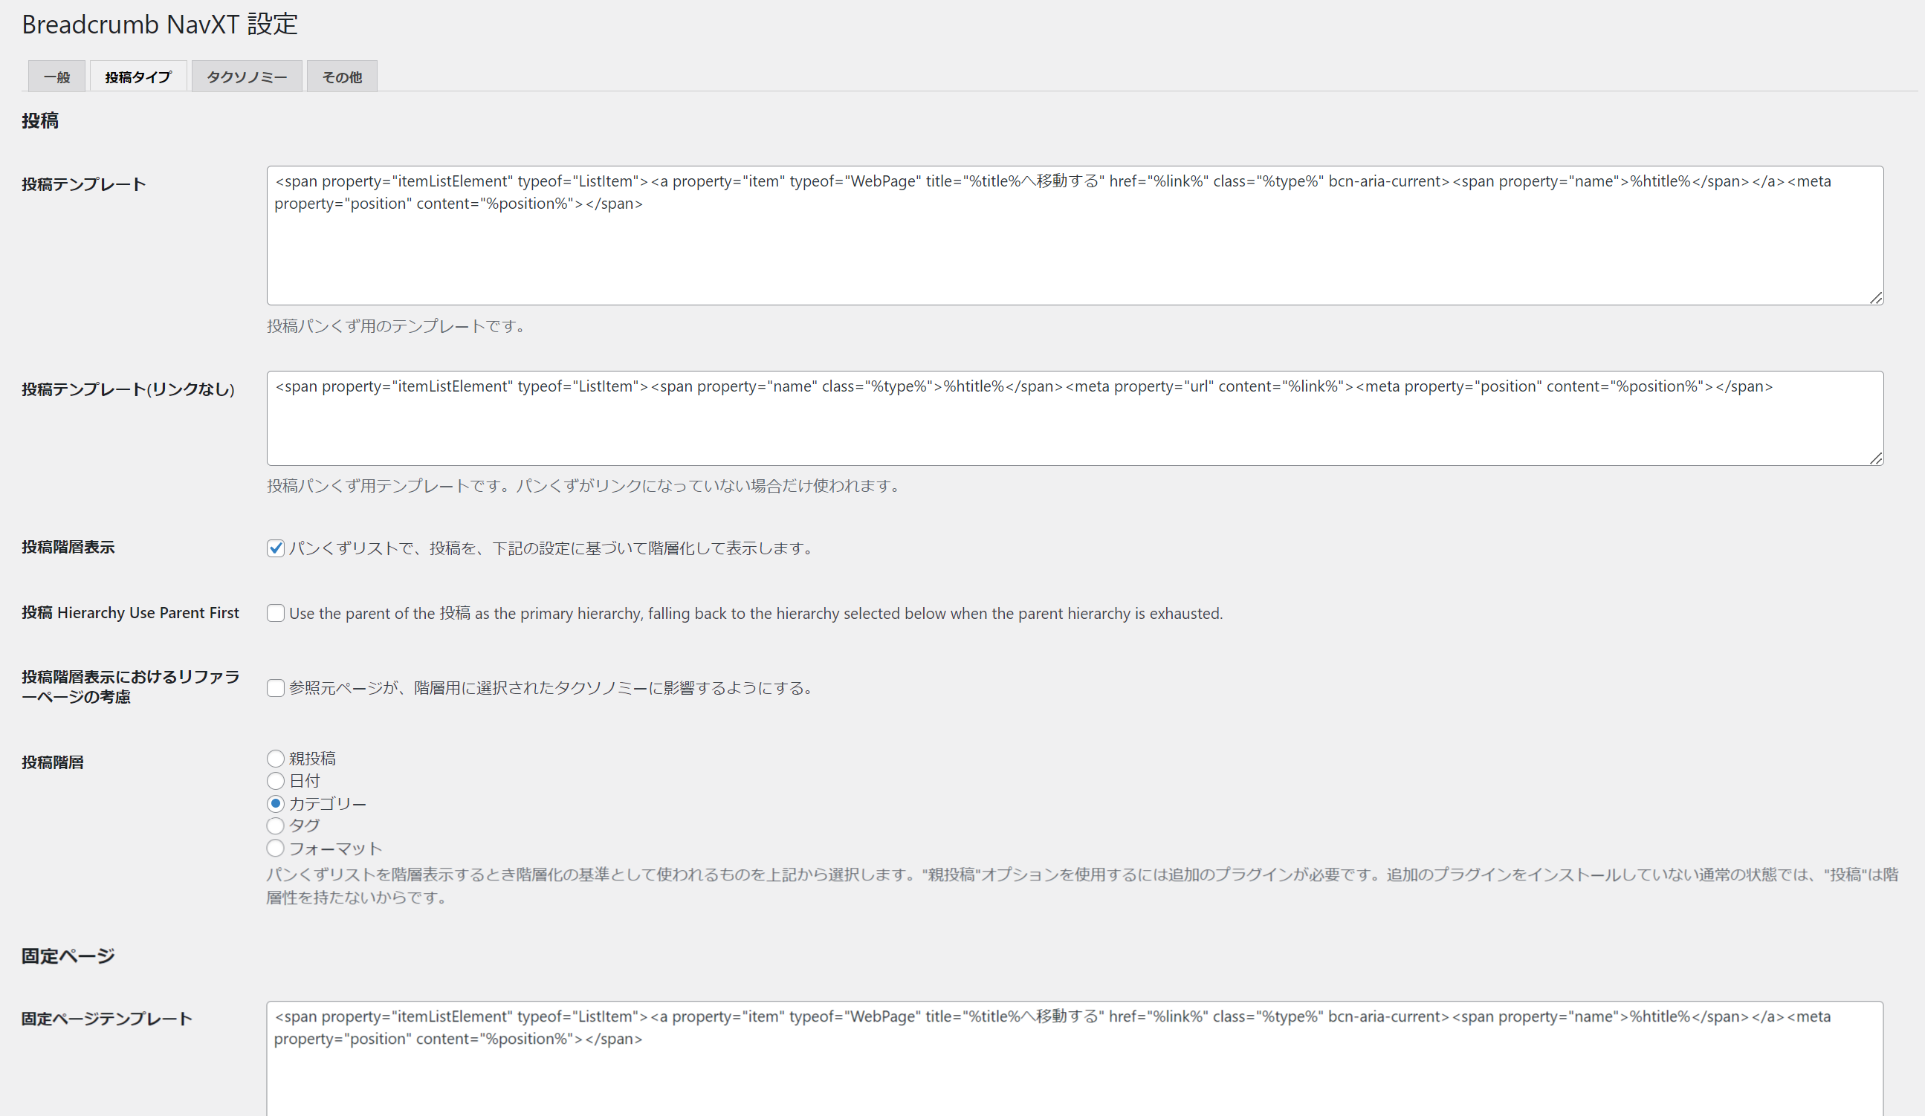This screenshot has height=1116, width=1925.
Task: Click the 固定ページ section heading
Action: pos(68,956)
